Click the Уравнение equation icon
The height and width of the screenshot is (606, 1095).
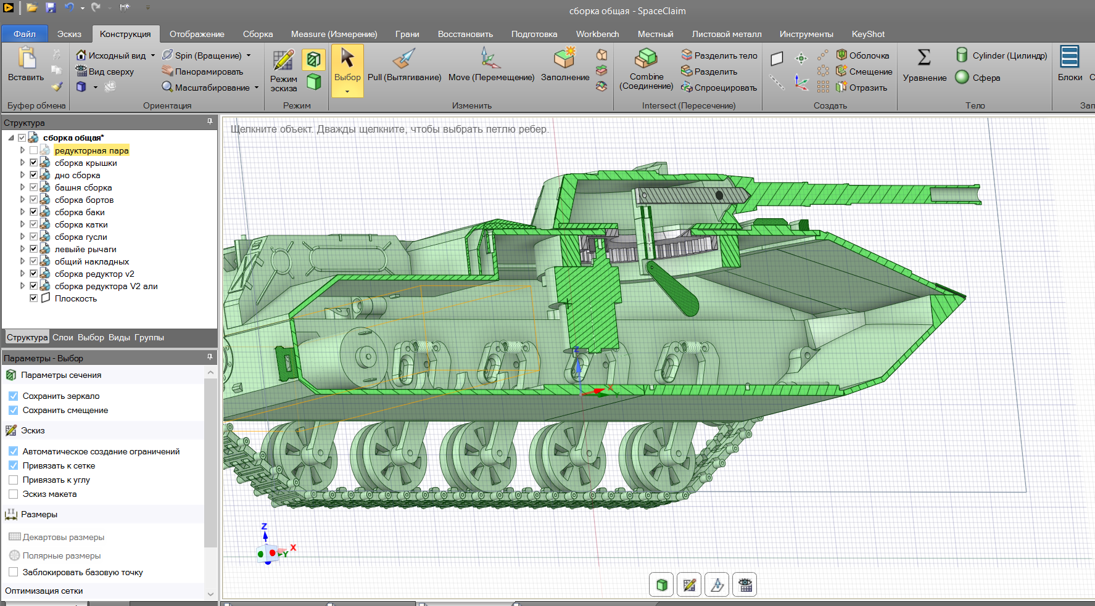click(924, 66)
